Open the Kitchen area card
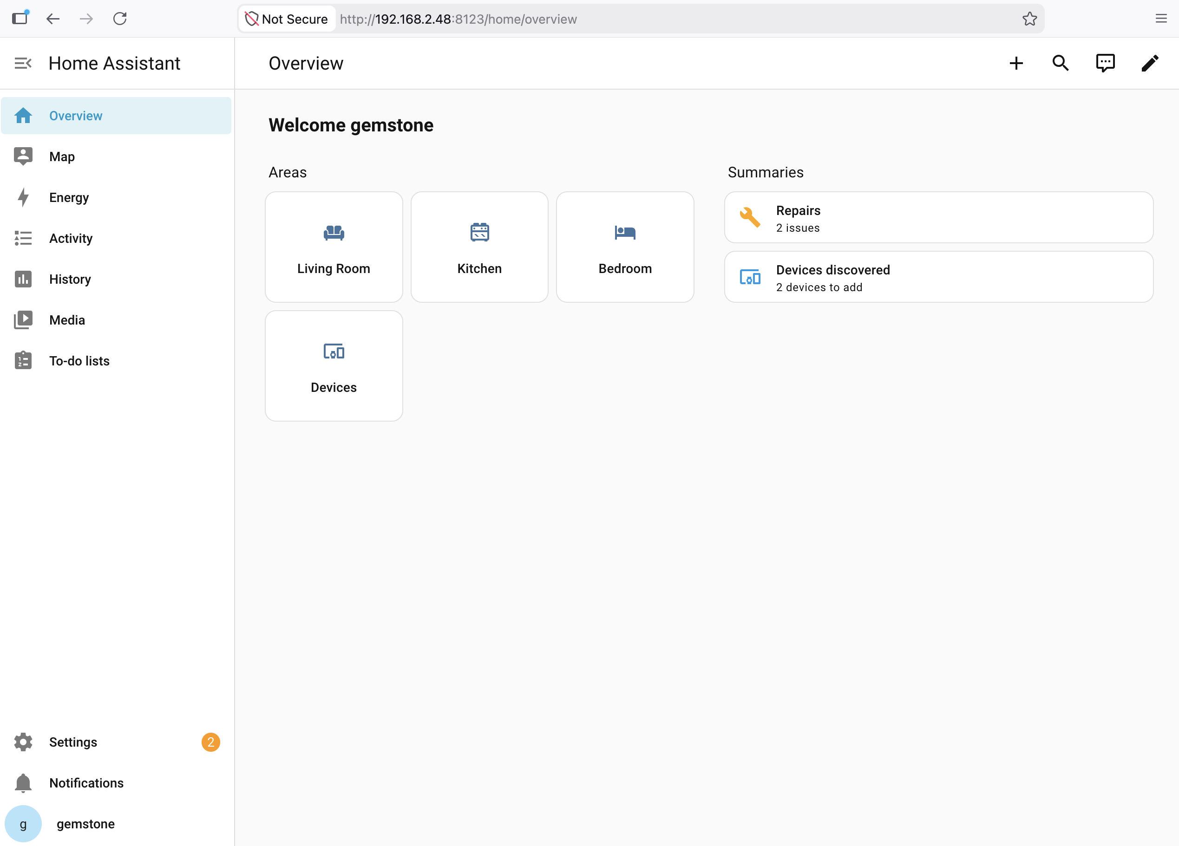This screenshot has height=846, width=1179. [479, 247]
